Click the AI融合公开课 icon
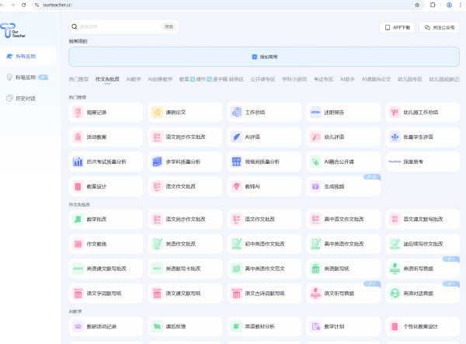The height and width of the screenshot is (344, 466). point(315,162)
